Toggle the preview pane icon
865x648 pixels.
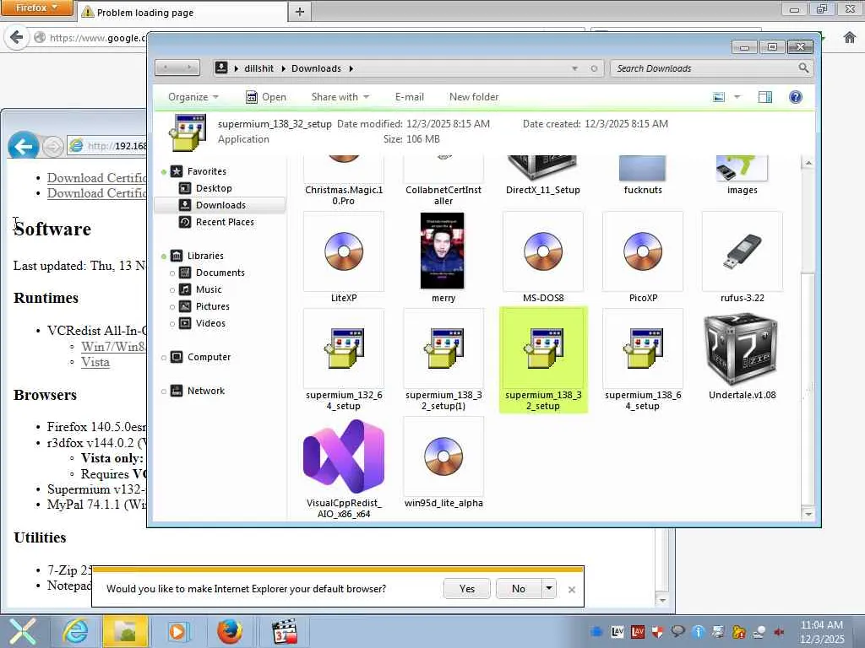click(x=765, y=98)
